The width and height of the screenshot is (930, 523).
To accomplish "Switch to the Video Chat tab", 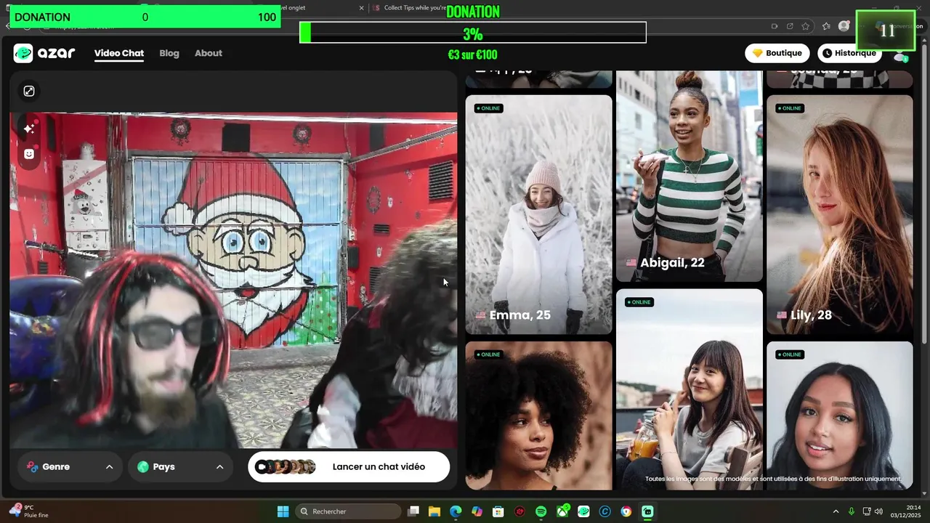I will (x=119, y=53).
